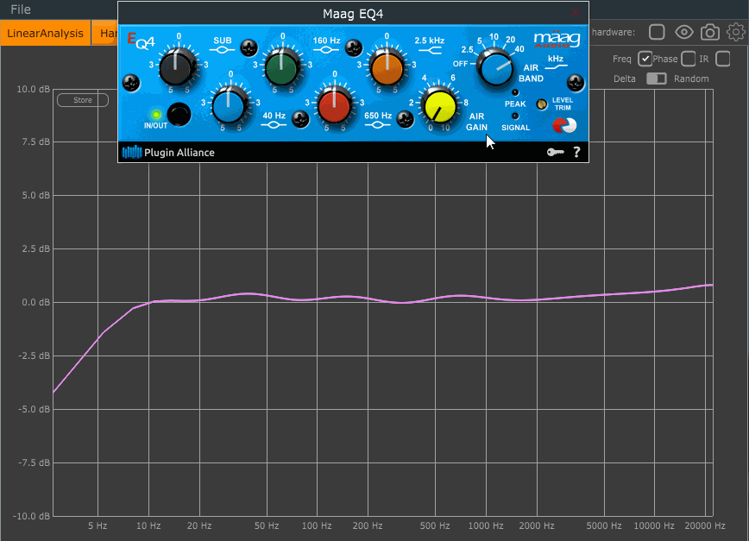
Task: Click the small LEVEL TRIM knob
Action: click(541, 104)
